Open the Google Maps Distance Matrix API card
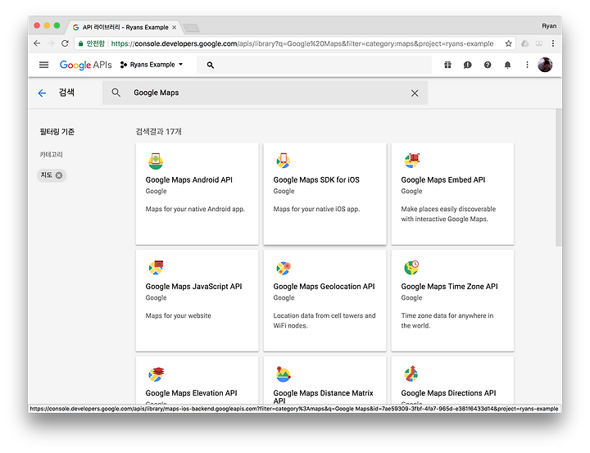The image size is (590, 453). coord(324,381)
